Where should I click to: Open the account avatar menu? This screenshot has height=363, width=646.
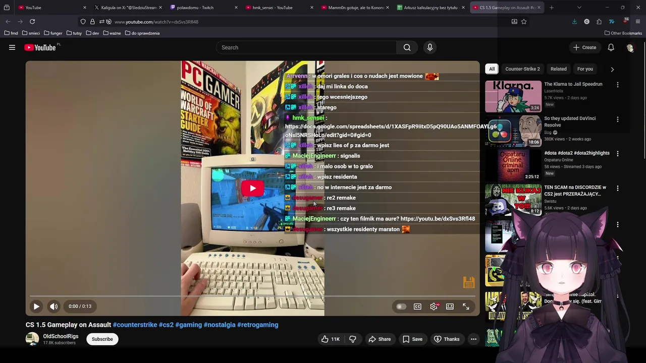pyautogui.click(x=630, y=47)
